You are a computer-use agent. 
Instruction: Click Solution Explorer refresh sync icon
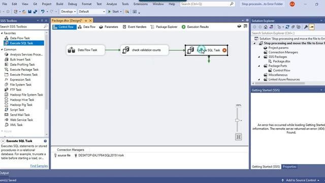coord(287,27)
